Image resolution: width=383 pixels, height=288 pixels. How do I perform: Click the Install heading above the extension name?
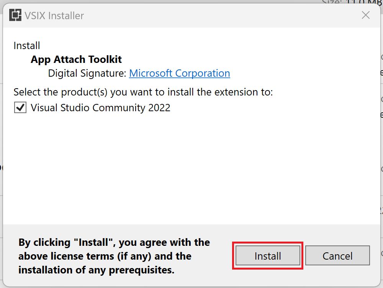click(x=26, y=45)
